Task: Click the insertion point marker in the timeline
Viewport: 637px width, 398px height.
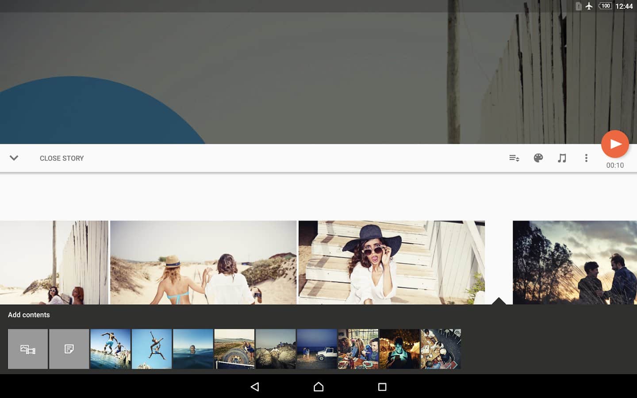Action: [499, 301]
